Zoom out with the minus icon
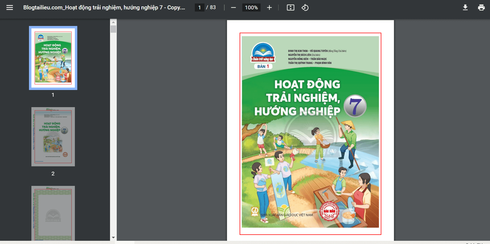 click(233, 7)
